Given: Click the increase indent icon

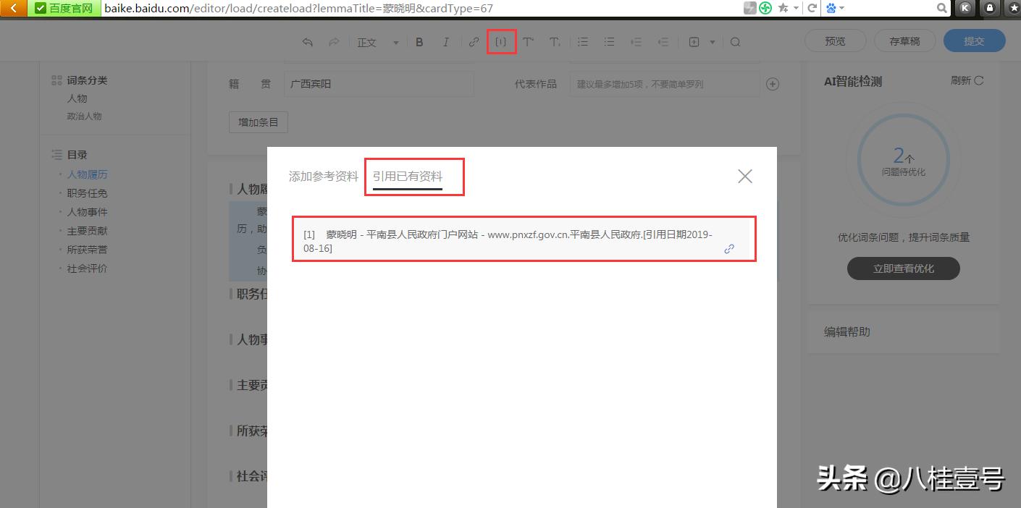Looking at the screenshot, I should pyautogui.click(x=636, y=41).
